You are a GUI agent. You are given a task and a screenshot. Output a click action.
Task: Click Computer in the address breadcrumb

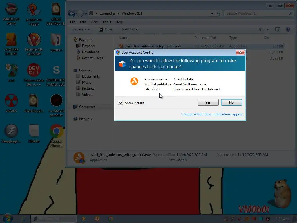pyautogui.click(x=107, y=13)
